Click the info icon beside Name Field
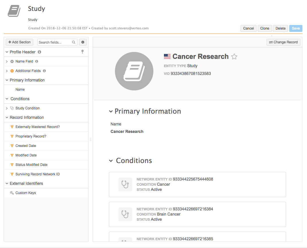The image size is (307, 248). click(x=37, y=61)
